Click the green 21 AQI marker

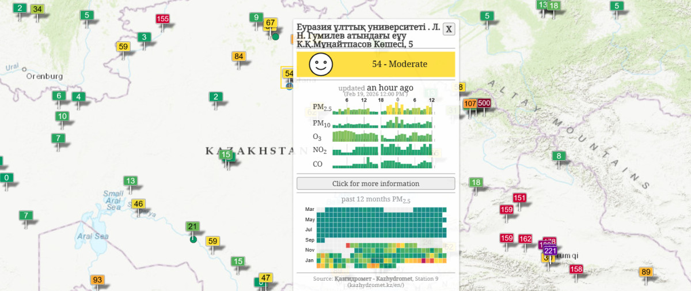click(x=193, y=227)
